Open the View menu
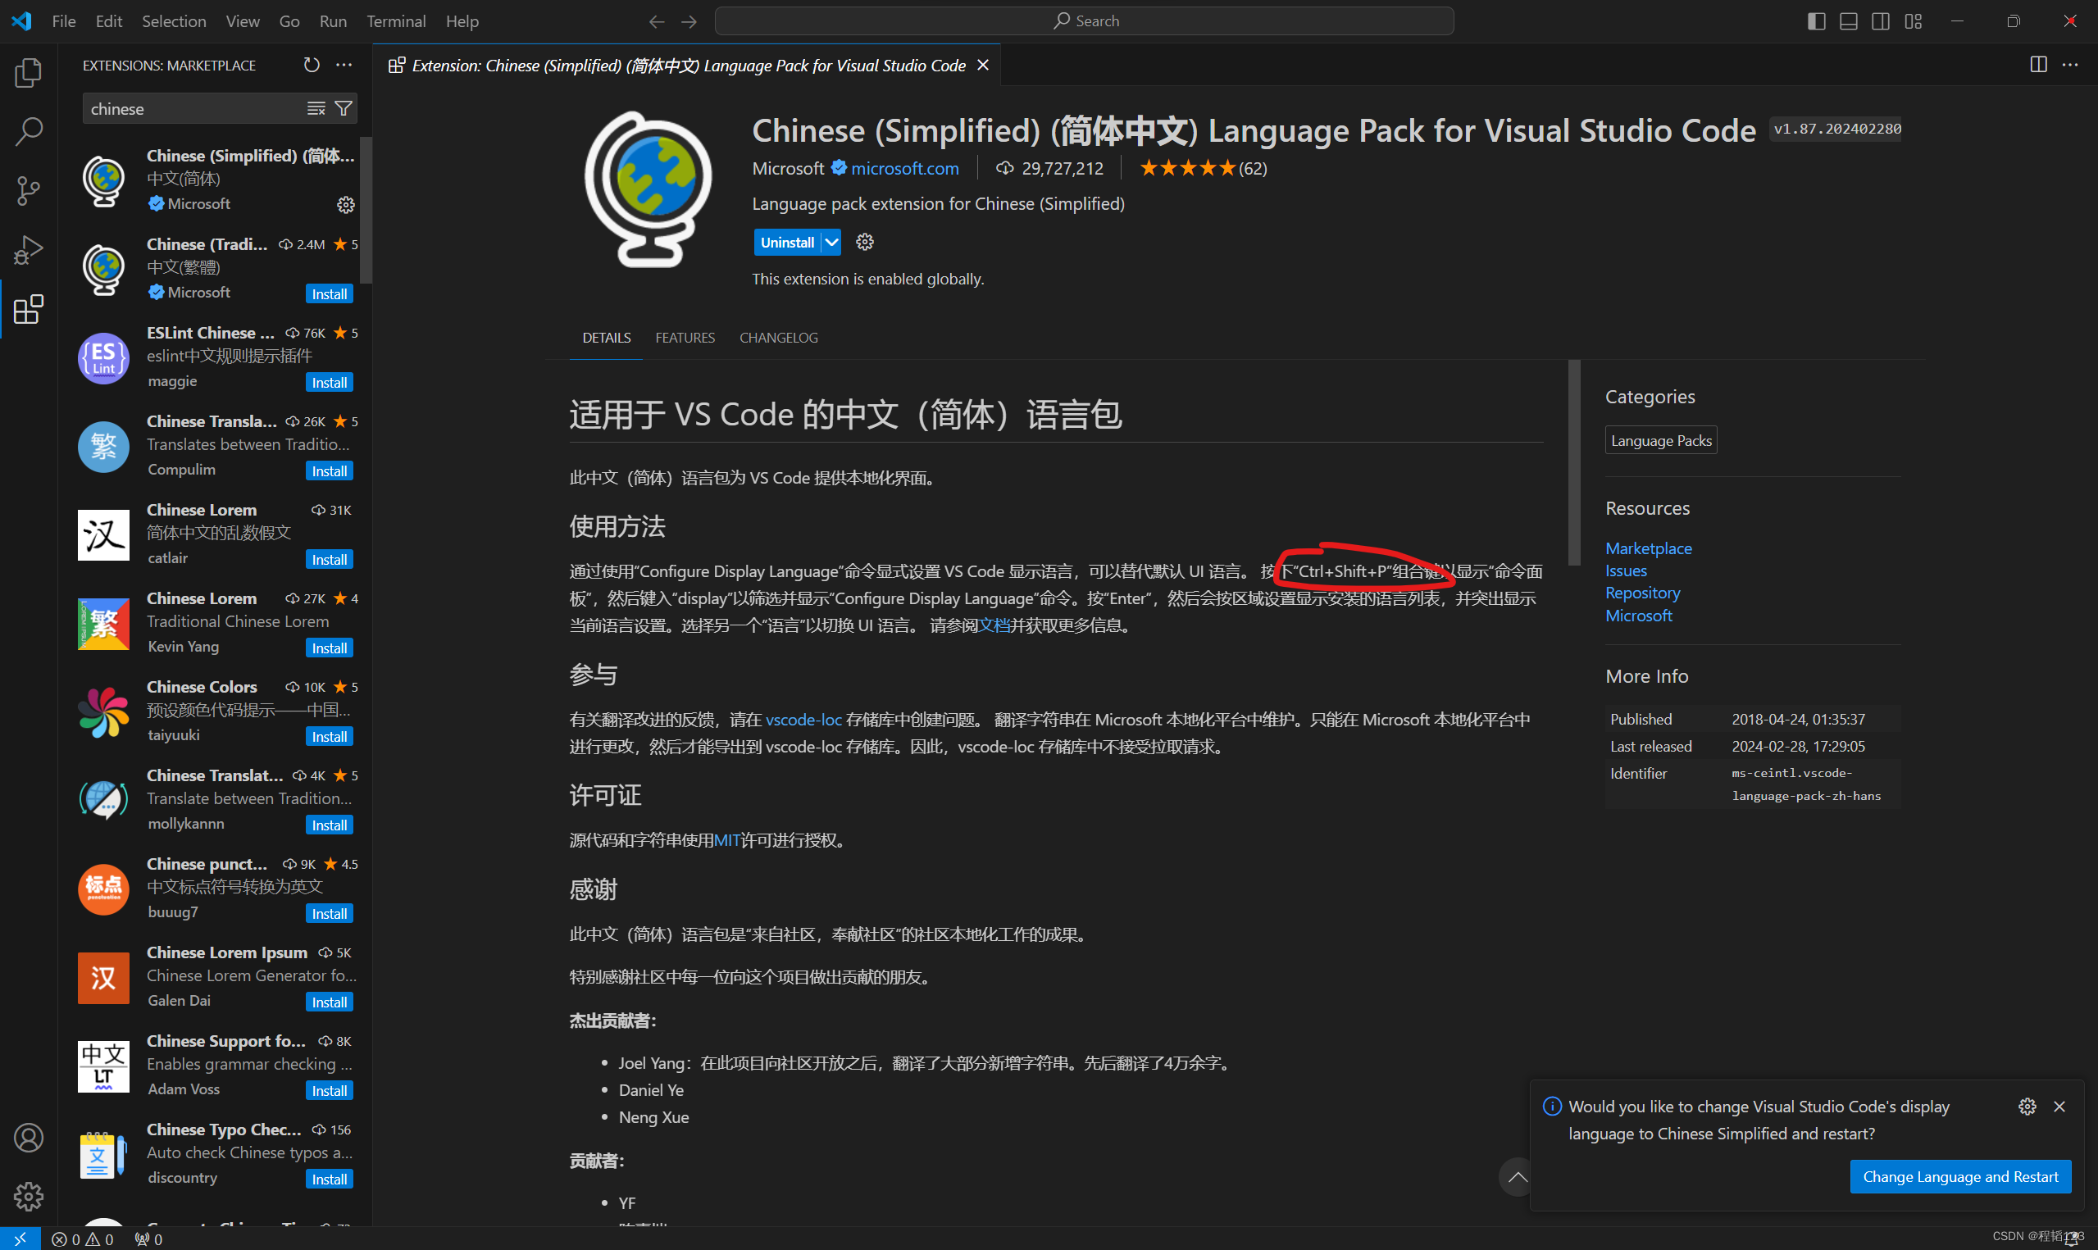 [243, 21]
